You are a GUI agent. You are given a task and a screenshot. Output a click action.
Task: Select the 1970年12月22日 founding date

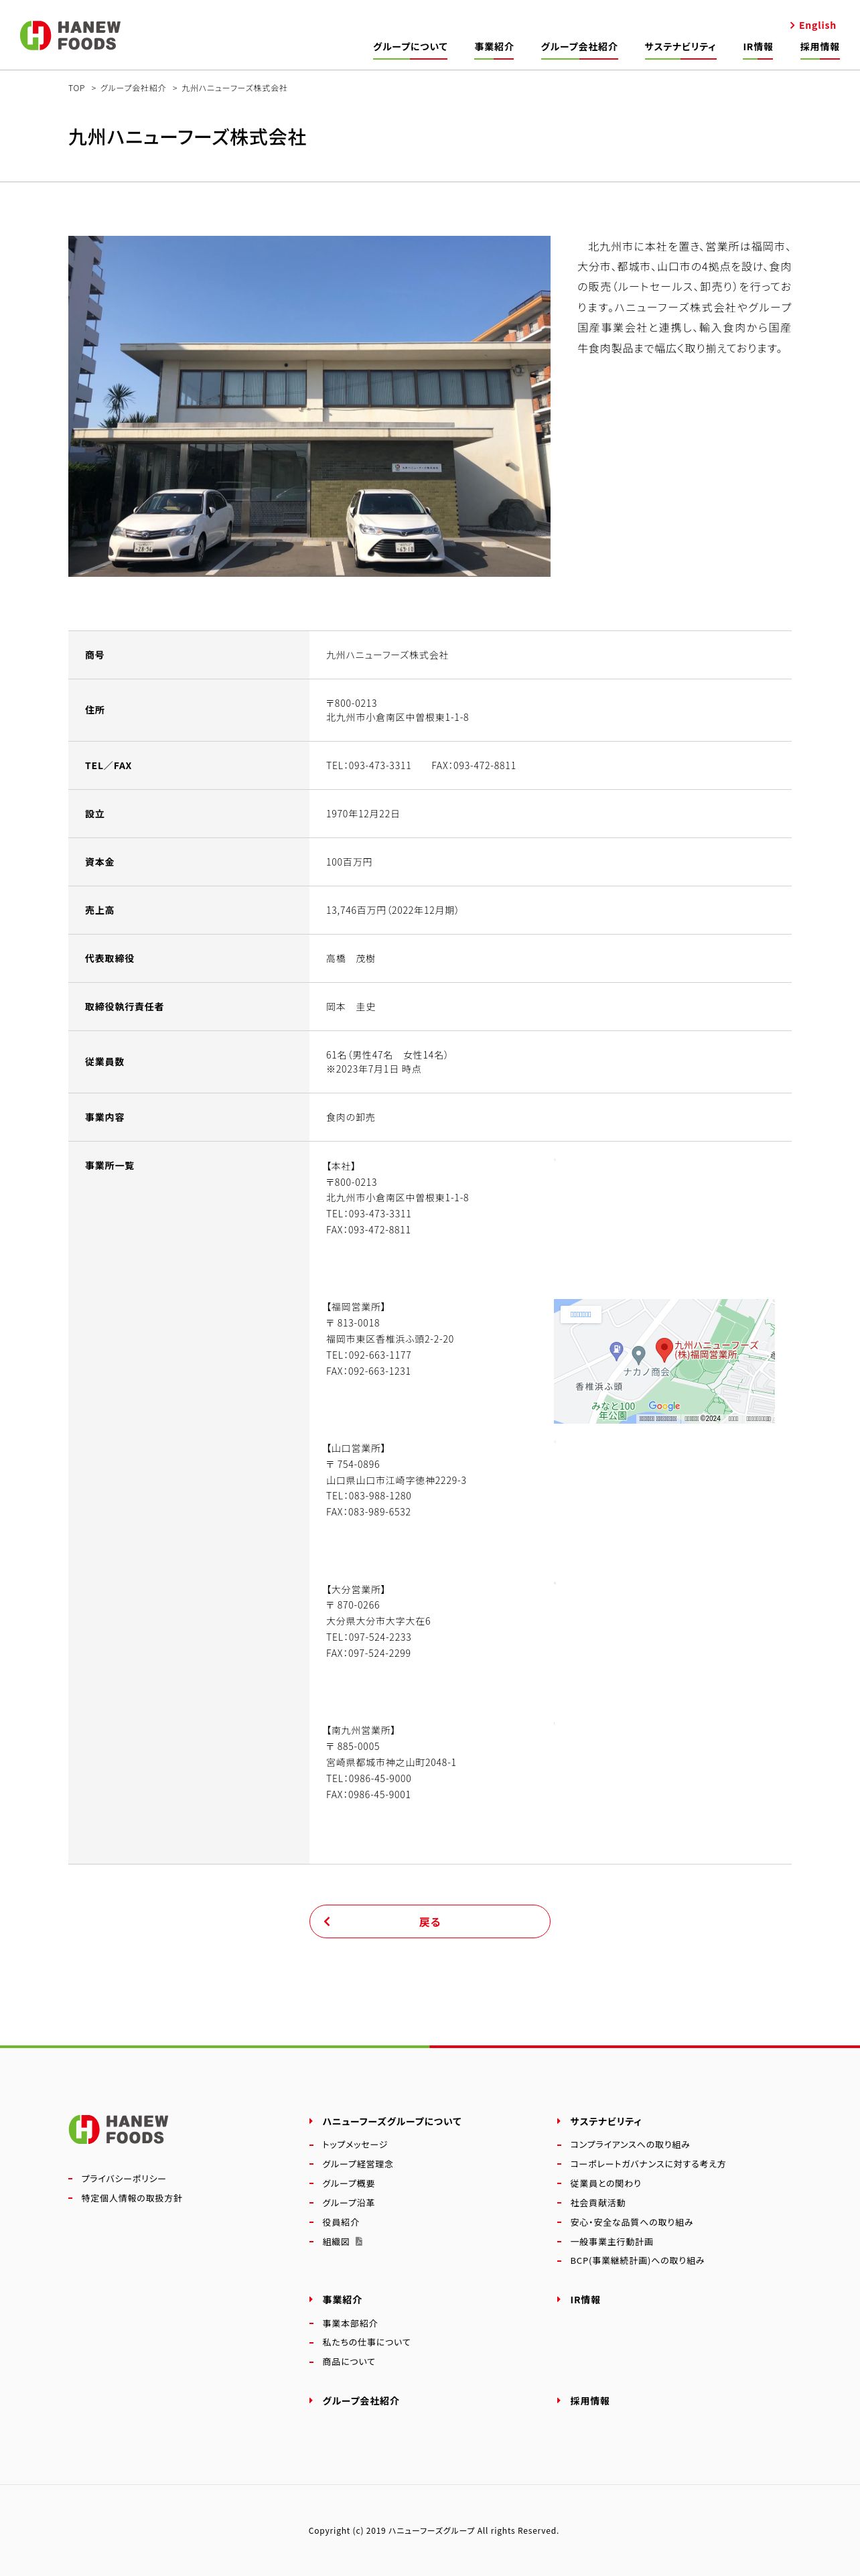(x=363, y=814)
